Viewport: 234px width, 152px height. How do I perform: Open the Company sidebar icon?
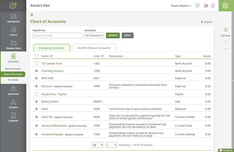click(13, 116)
